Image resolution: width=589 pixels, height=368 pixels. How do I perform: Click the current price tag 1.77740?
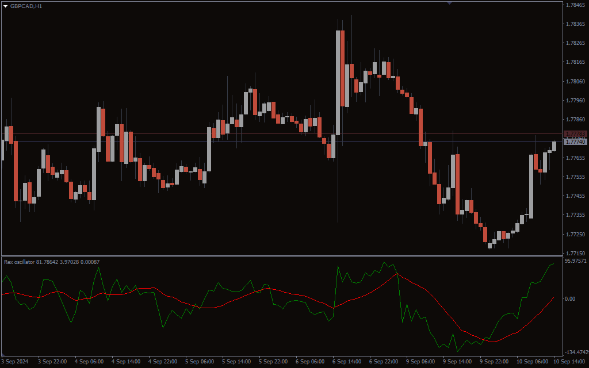coord(575,141)
